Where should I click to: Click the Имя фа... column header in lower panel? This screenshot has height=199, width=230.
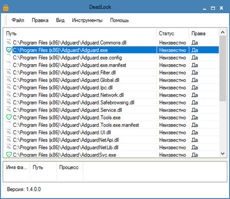coord(17,167)
